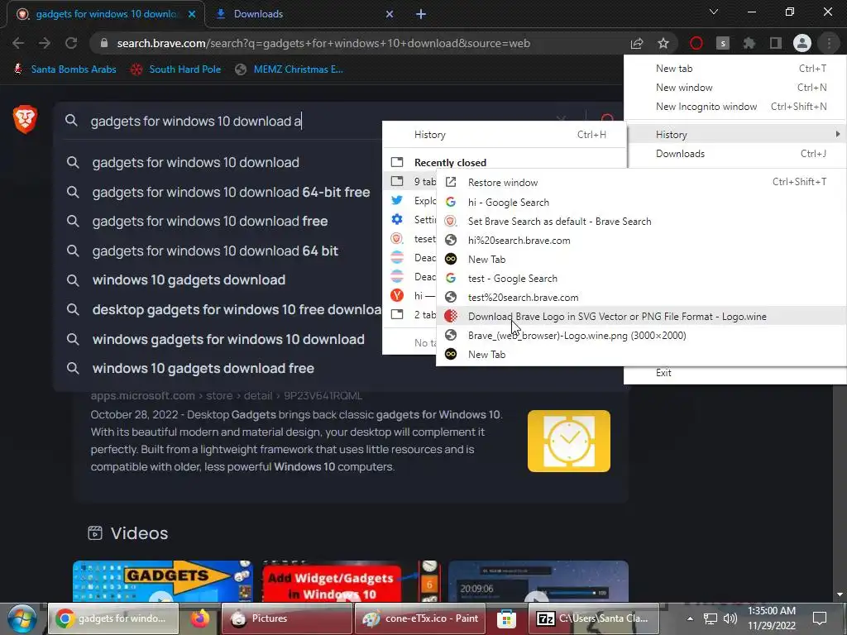Viewport: 847px width, 635px height.
Task: Open the 7-Zip window in taskbar
Action: (x=593, y=618)
